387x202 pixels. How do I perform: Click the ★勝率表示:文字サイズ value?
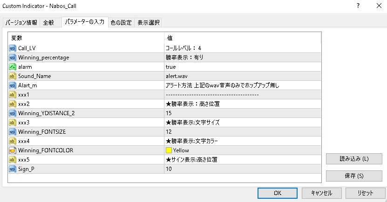click(x=193, y=123)
